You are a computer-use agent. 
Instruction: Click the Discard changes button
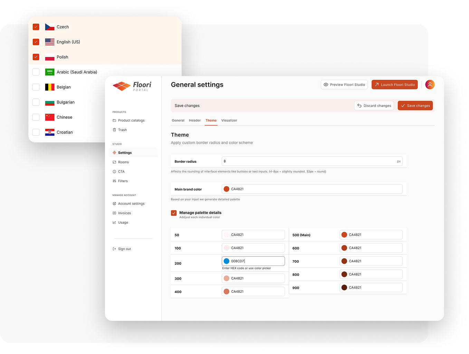[x=374, y=106]
